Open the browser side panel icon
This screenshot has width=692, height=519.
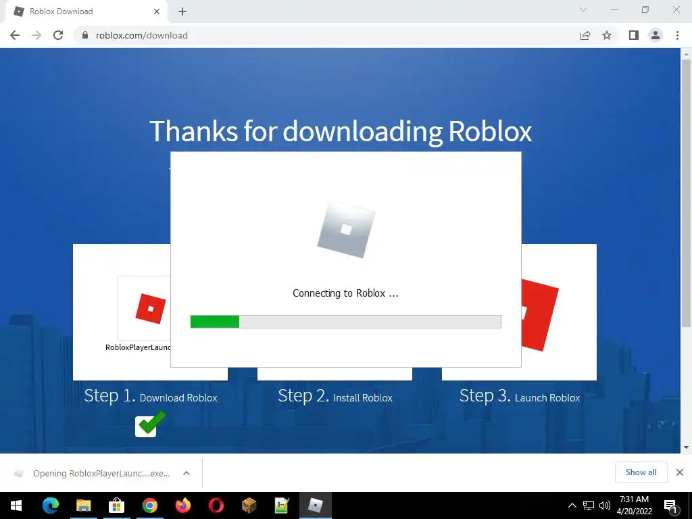634,35
